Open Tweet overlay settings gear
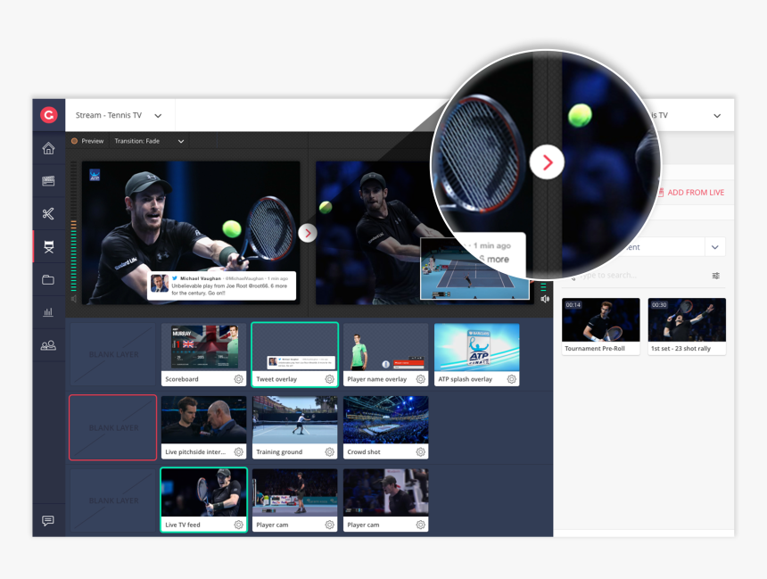This screenshot has height=579, width=767. click(330, 379)
